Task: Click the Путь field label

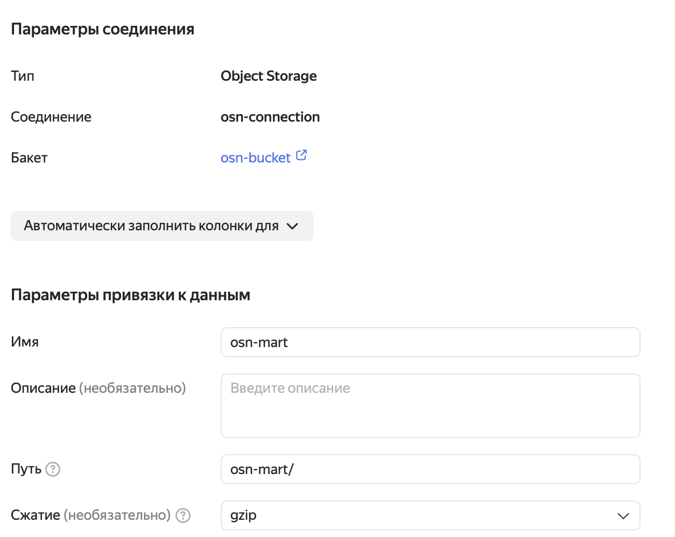Action: coord(26,469)
